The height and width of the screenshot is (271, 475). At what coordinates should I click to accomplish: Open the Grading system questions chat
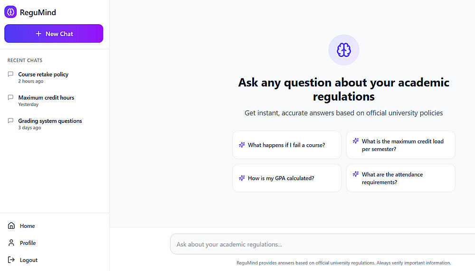pyautogui.click(x=50, y=121)
